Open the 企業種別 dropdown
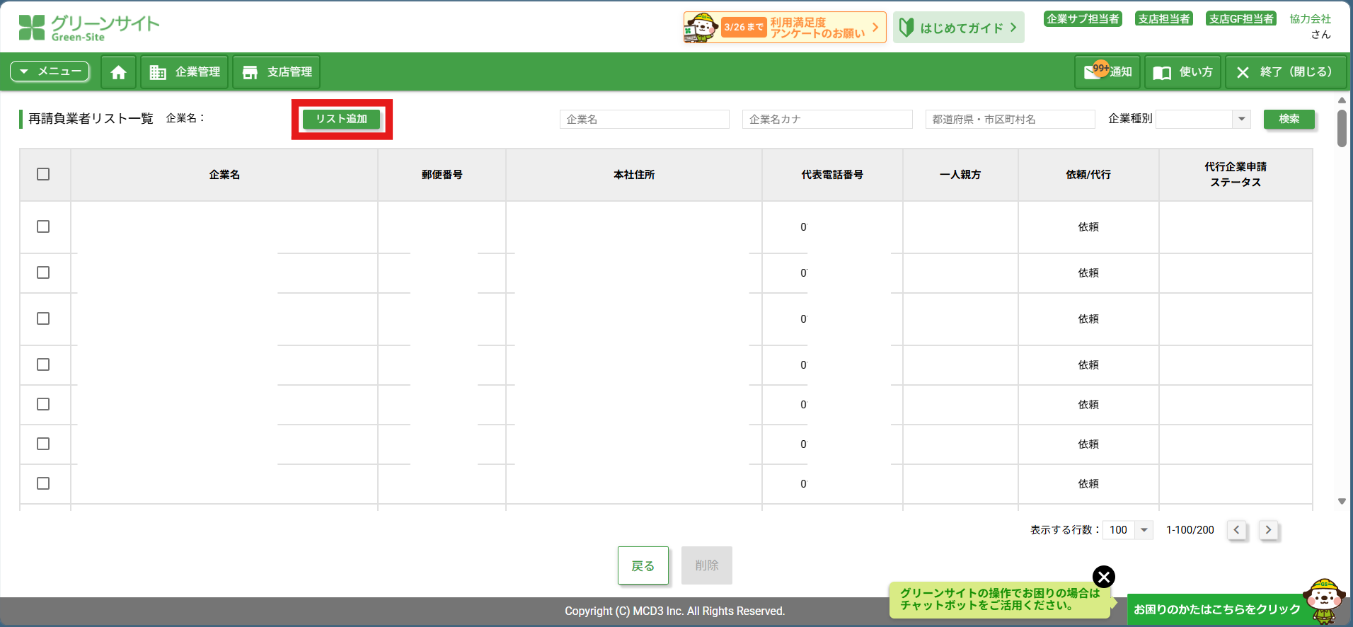Image resolution: width=1353 pixels, height=627 pixels. tap(1203, 119)
